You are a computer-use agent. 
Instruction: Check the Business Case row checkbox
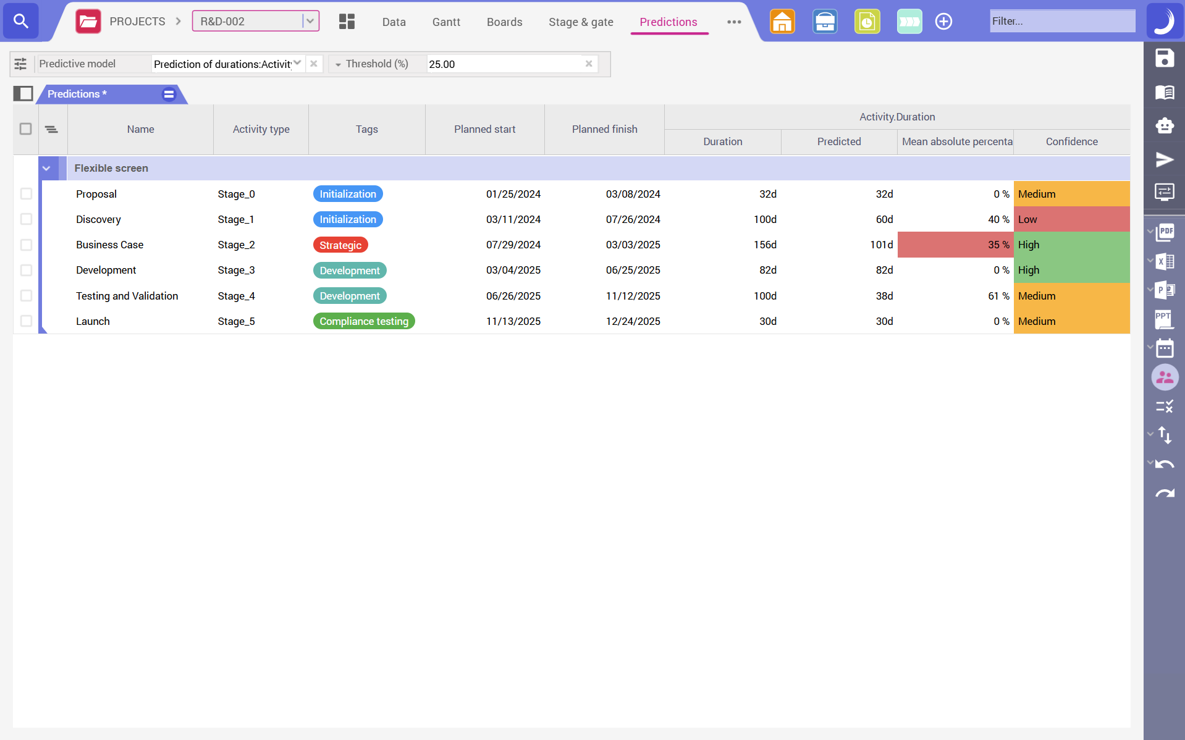pyautogui.click(x=26, y=245)
